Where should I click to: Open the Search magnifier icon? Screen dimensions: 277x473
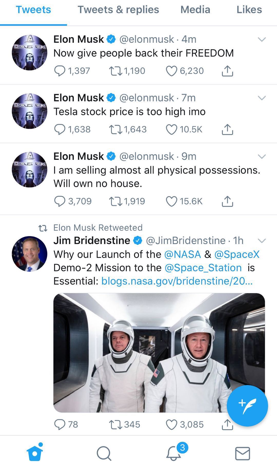coord(104,453)
